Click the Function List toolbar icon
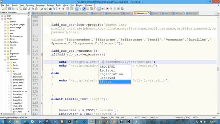The image size is (220, 124). [x=95, y=9]
